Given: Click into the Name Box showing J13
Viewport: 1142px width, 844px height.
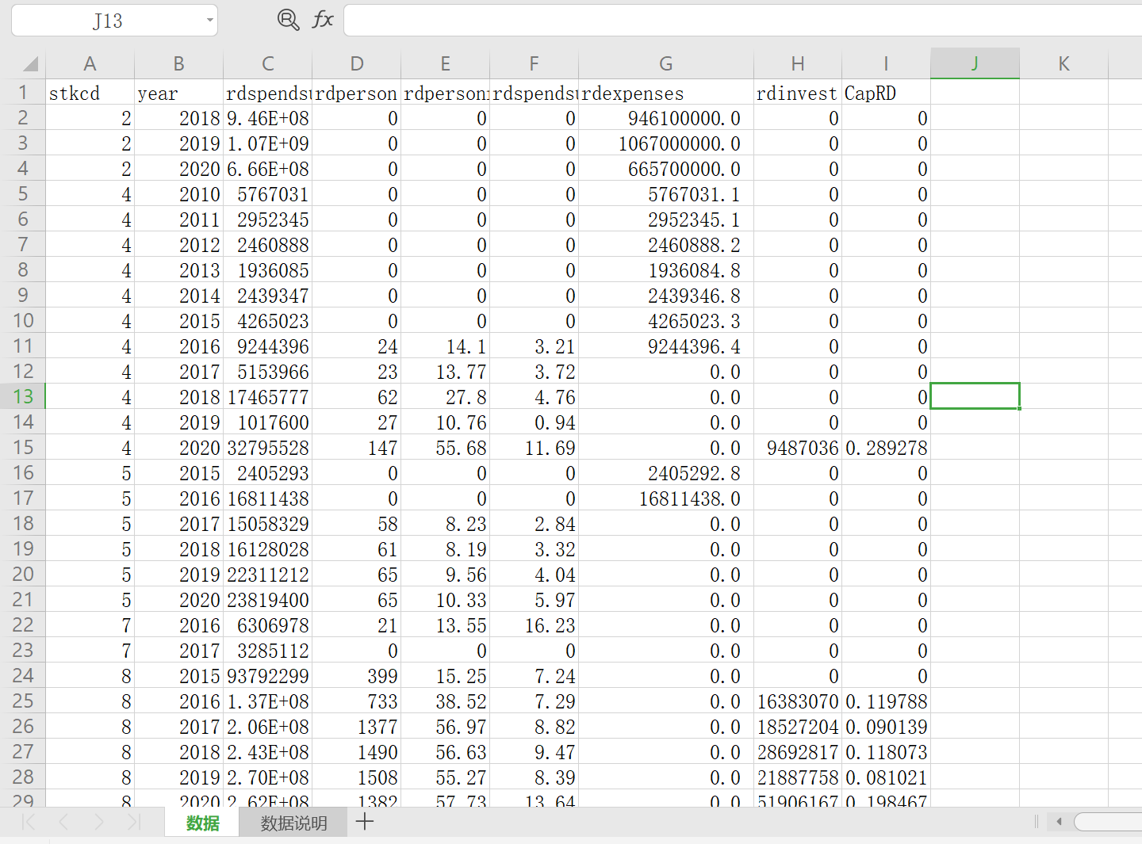Looking at the screenshot, I should (x=108, y=21).
